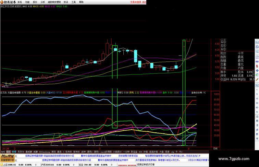Open the 3月份CPI等经济数据 news link
This screenshot has height=167, width=259.
coord(198,160)
